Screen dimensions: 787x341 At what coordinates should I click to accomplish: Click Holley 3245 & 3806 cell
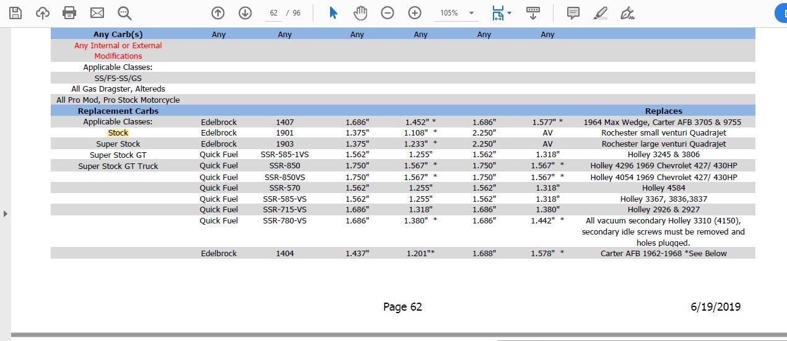(664, 155)
